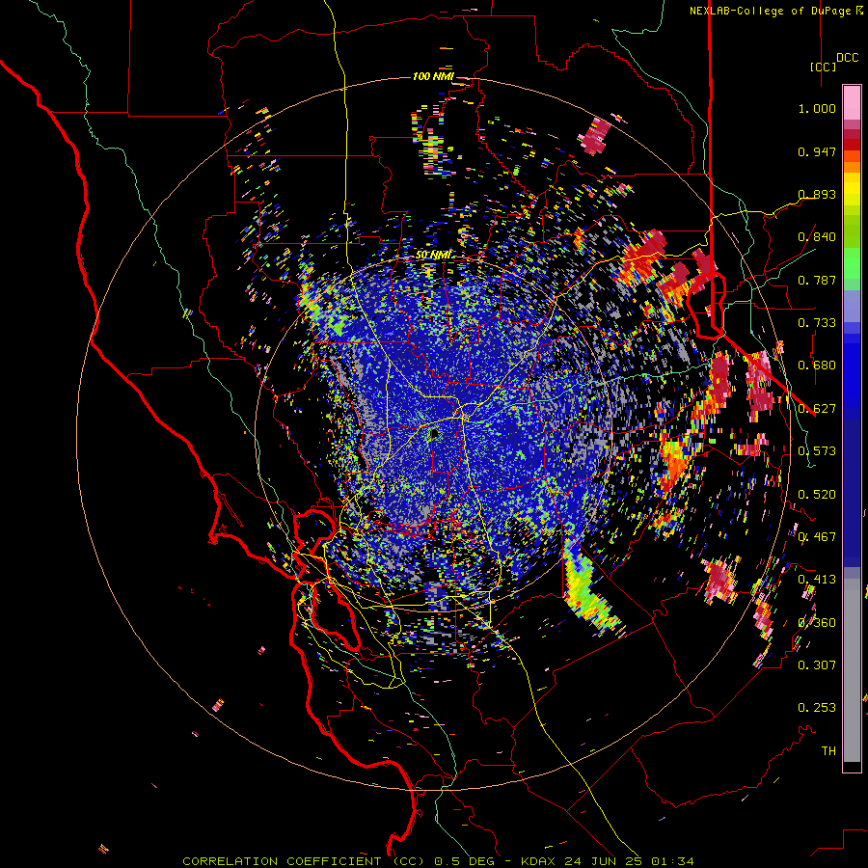
Task: Pick the bright green segment of color bar
Action: 852,263
